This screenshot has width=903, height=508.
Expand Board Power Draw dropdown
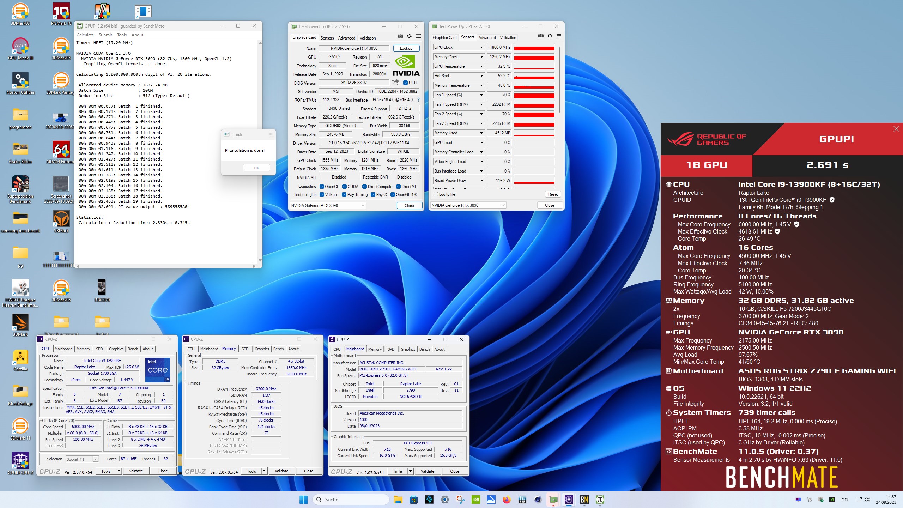(x=481, y=181)
